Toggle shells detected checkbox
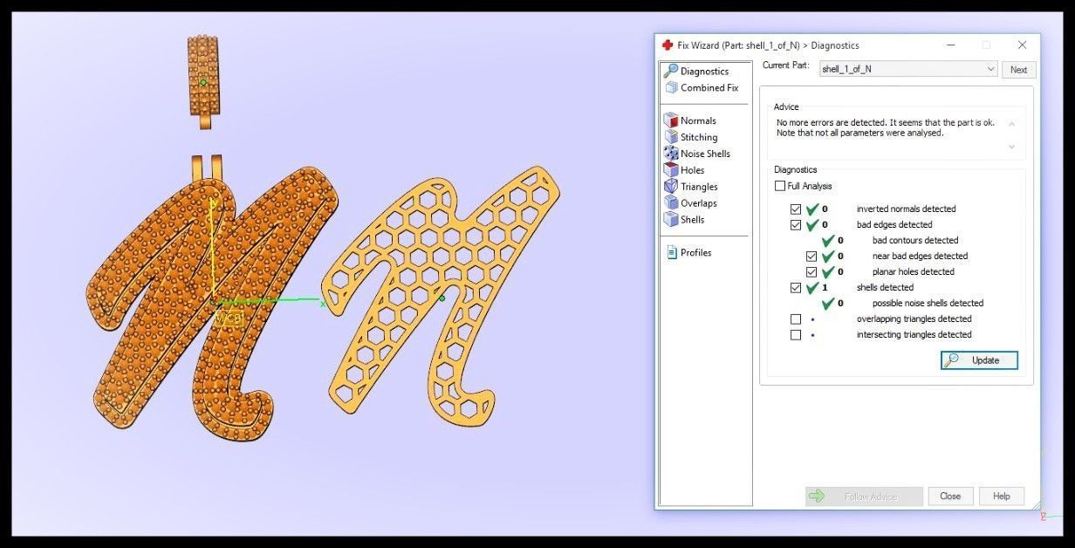This screenshot has width=1075, height=548. (x=795, y=288)
